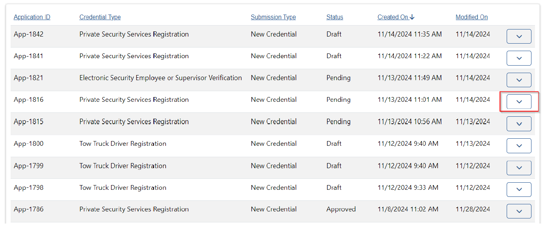
Task: Expand actions for App-1821
Action: pos(518,80)
